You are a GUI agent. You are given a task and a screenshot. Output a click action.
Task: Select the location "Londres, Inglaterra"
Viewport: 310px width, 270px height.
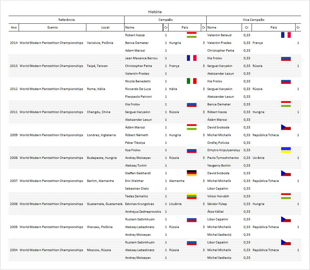click(x=101, y=135)
